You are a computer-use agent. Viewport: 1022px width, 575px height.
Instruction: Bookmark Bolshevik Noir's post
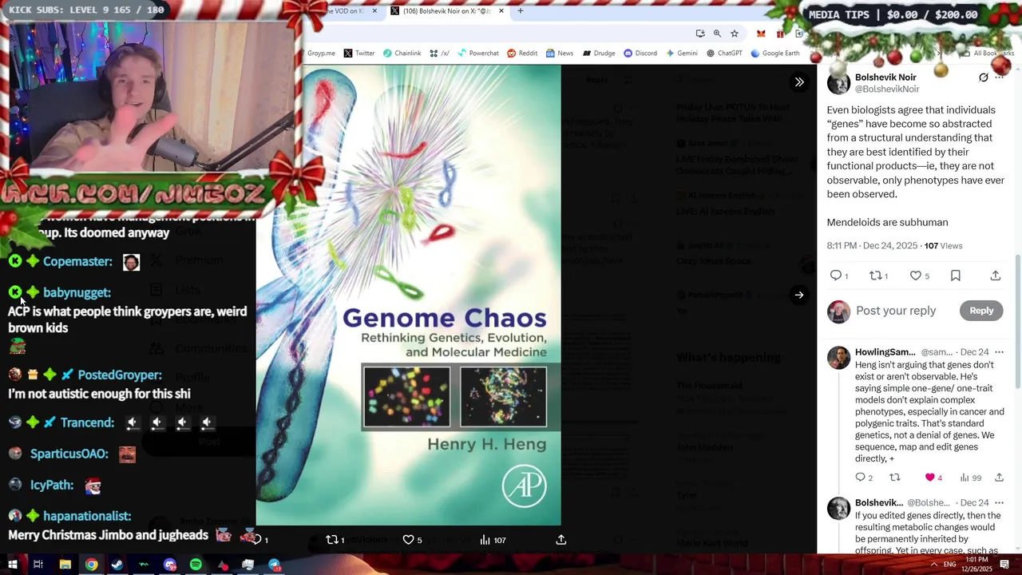point(955,276)
